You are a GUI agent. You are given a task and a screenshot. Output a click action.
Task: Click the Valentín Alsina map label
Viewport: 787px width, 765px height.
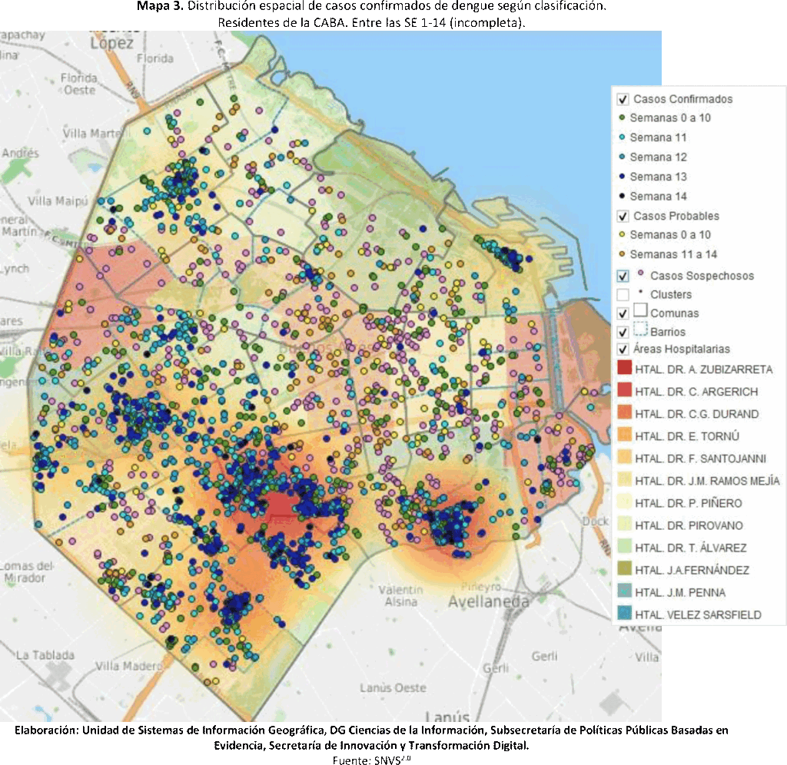point(401,596)
